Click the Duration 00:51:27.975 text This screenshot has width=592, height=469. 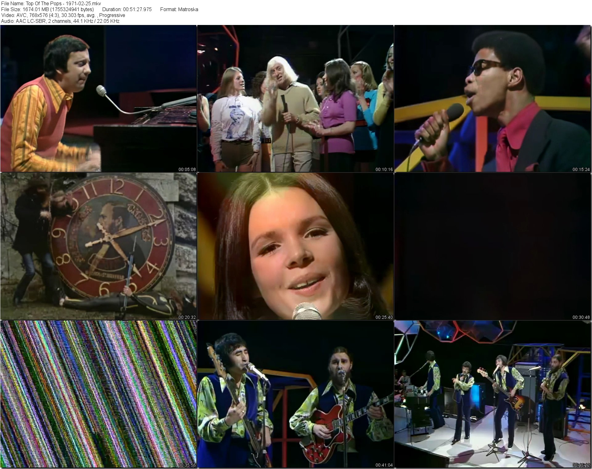pyautogui.click(x=127, y=9)
